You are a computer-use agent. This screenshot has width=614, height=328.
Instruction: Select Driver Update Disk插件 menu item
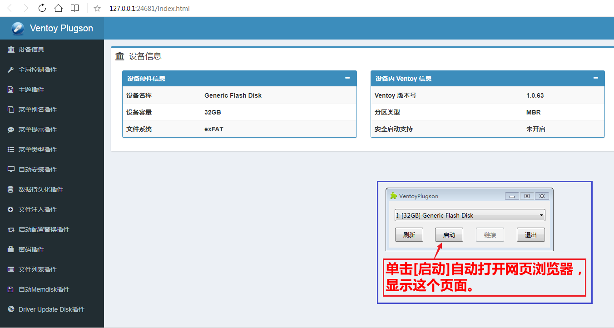tap(51, 309)
